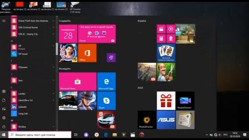Viewport: 249px width, 140px height.
Task: Open HP Smart from the app list
Action: tap(33, 54)
